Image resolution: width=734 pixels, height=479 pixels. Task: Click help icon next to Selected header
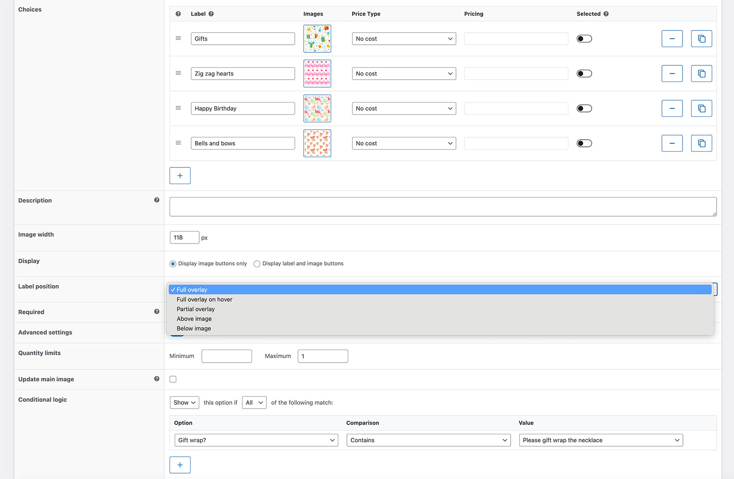[x=606, y=14]
